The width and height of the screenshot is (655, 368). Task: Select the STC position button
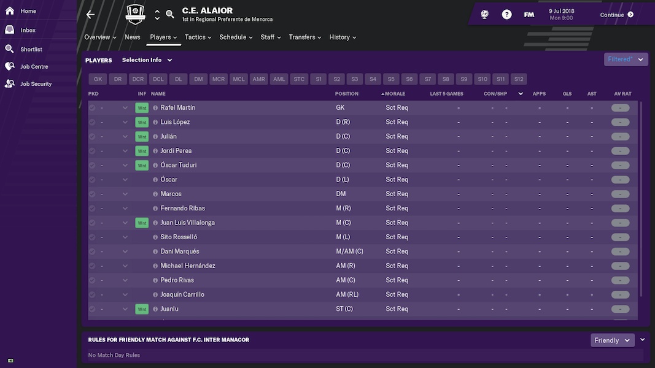[299, 79]
